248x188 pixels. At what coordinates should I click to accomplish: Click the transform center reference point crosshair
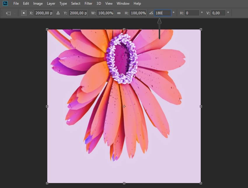124,107
